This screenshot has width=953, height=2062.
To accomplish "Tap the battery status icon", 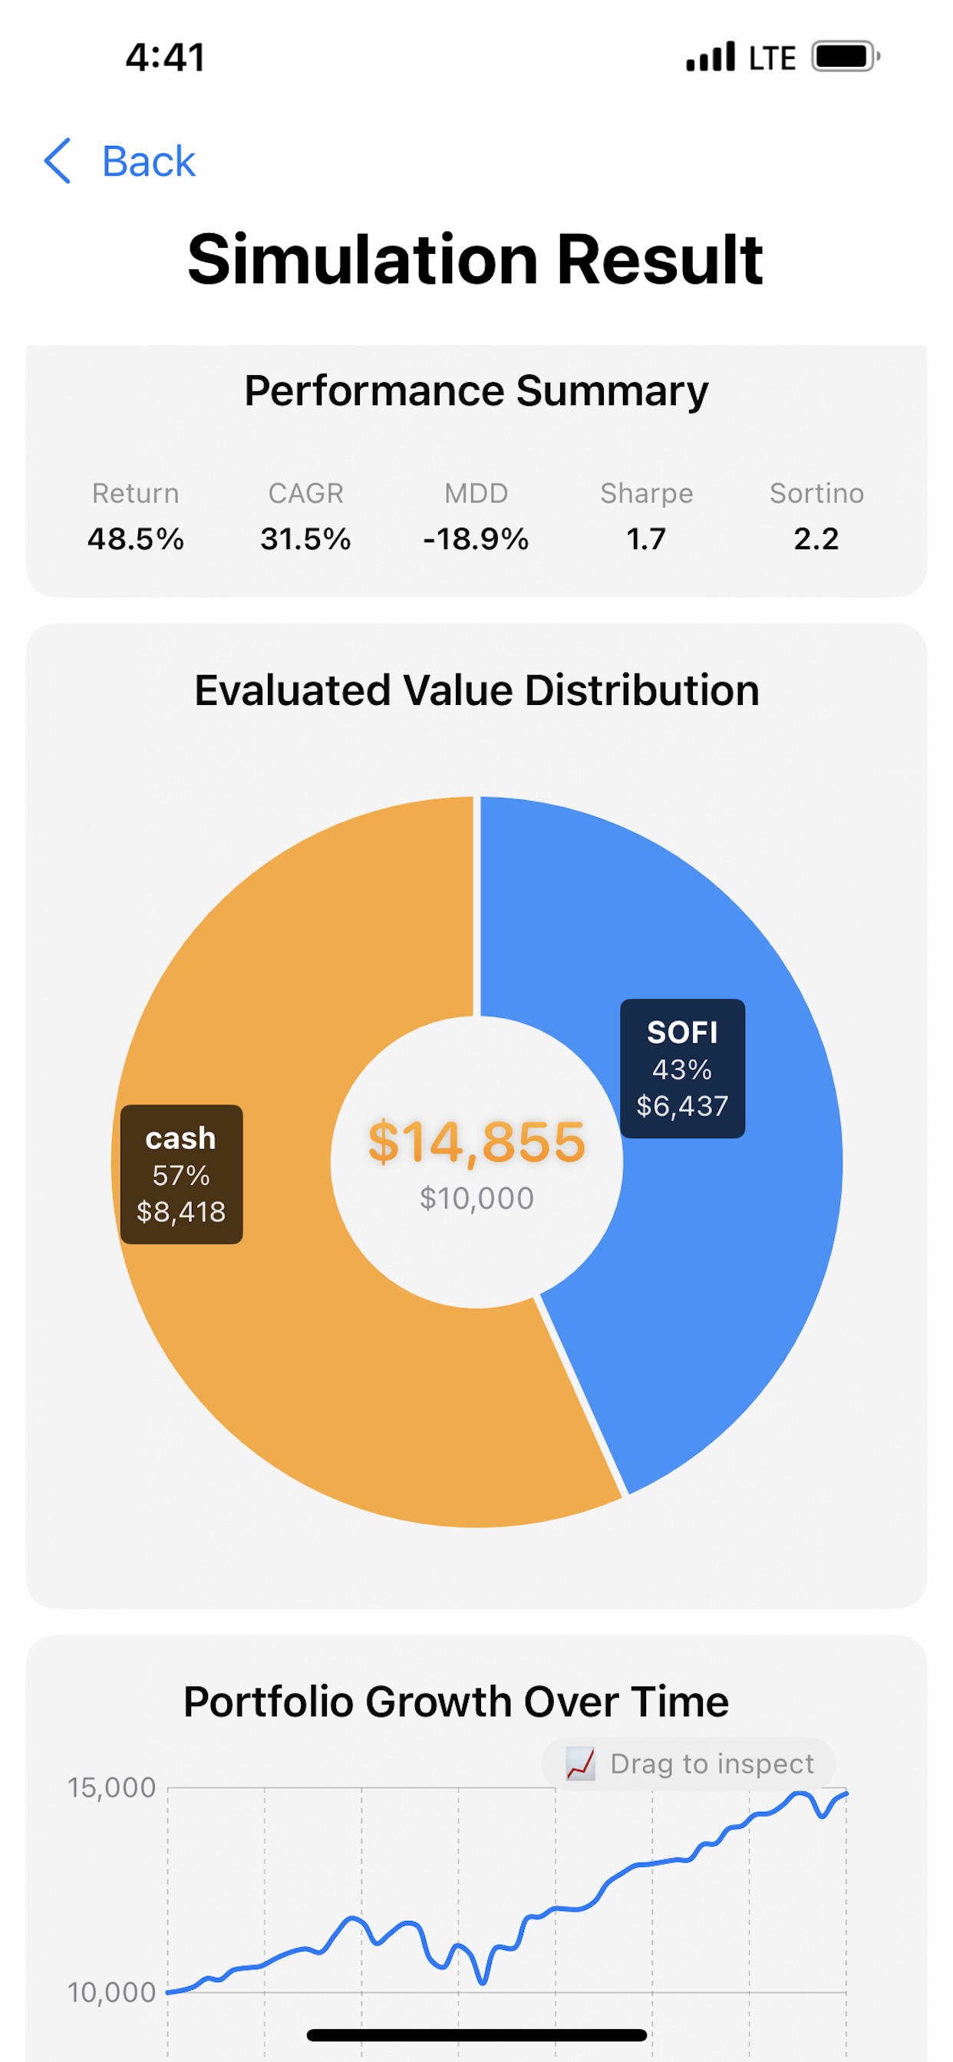I will pyautogui.click(x=841, y=56).
